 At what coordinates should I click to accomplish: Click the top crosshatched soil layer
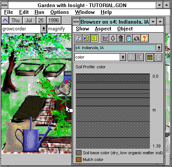(113, 78)
